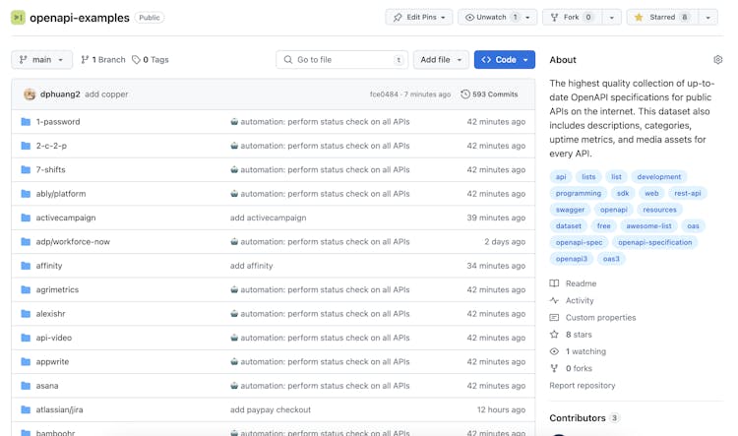
Task: Open the add activecampaign commit message
Action: coord(268,218)
